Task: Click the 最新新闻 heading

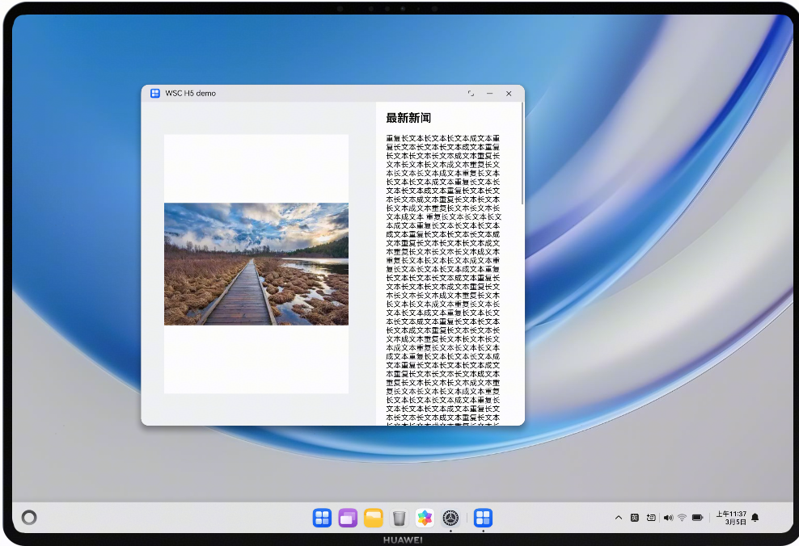Action: click(408, 118)
